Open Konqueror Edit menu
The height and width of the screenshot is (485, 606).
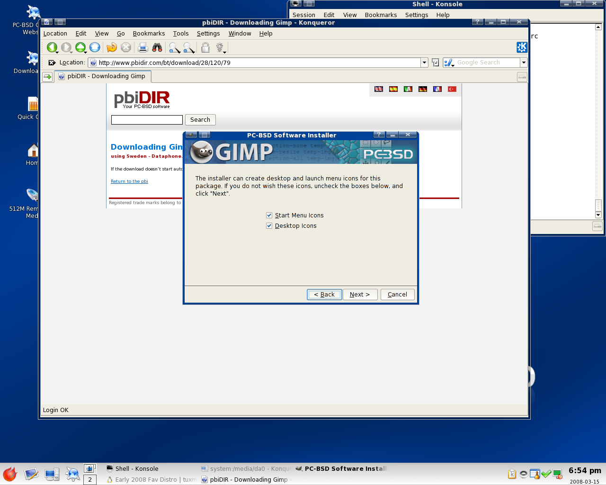81,34
